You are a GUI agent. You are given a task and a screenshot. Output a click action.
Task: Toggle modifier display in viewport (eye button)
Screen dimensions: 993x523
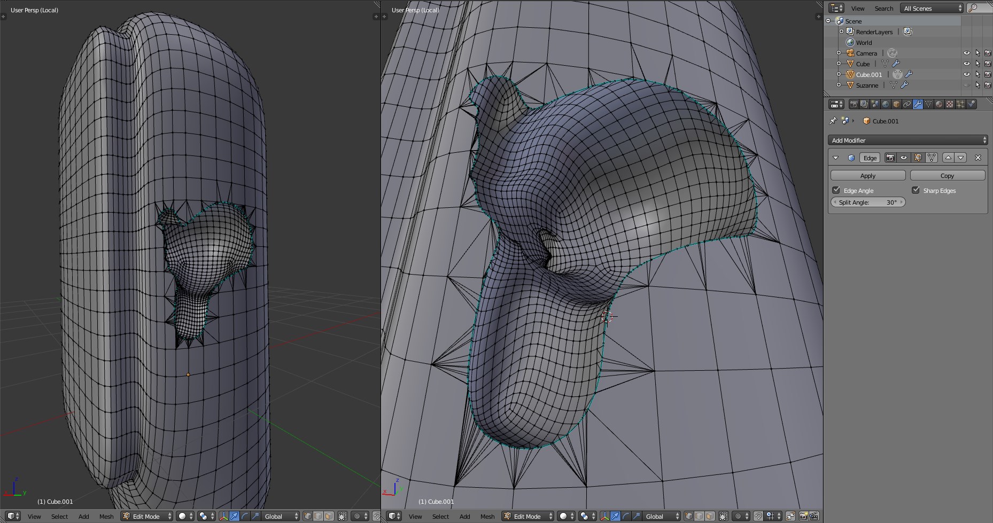tap(904, 158)
